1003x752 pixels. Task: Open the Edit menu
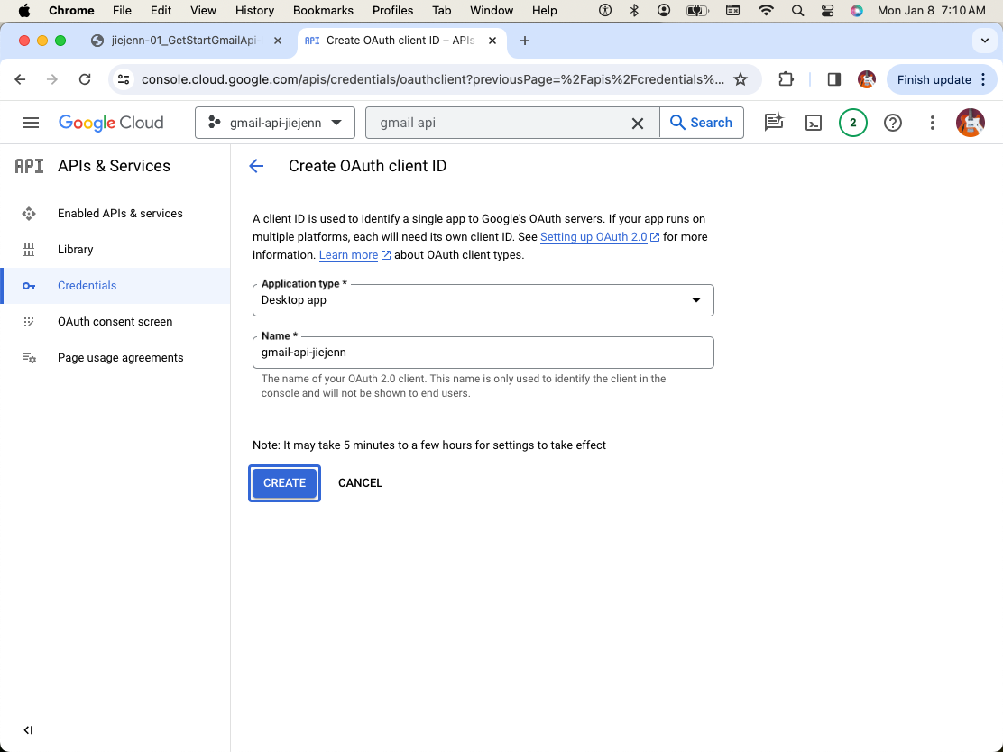tap(161, 10)
